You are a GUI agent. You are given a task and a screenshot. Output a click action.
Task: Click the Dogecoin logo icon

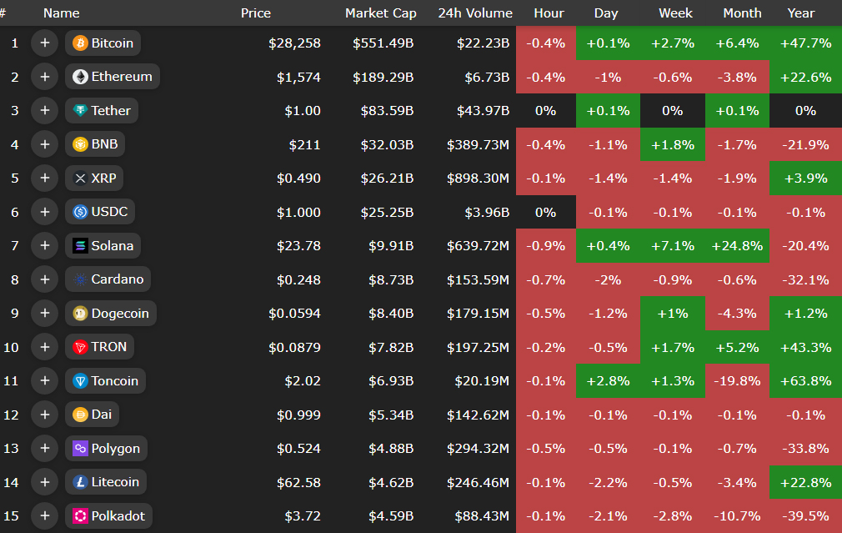(x=80, y=314)
